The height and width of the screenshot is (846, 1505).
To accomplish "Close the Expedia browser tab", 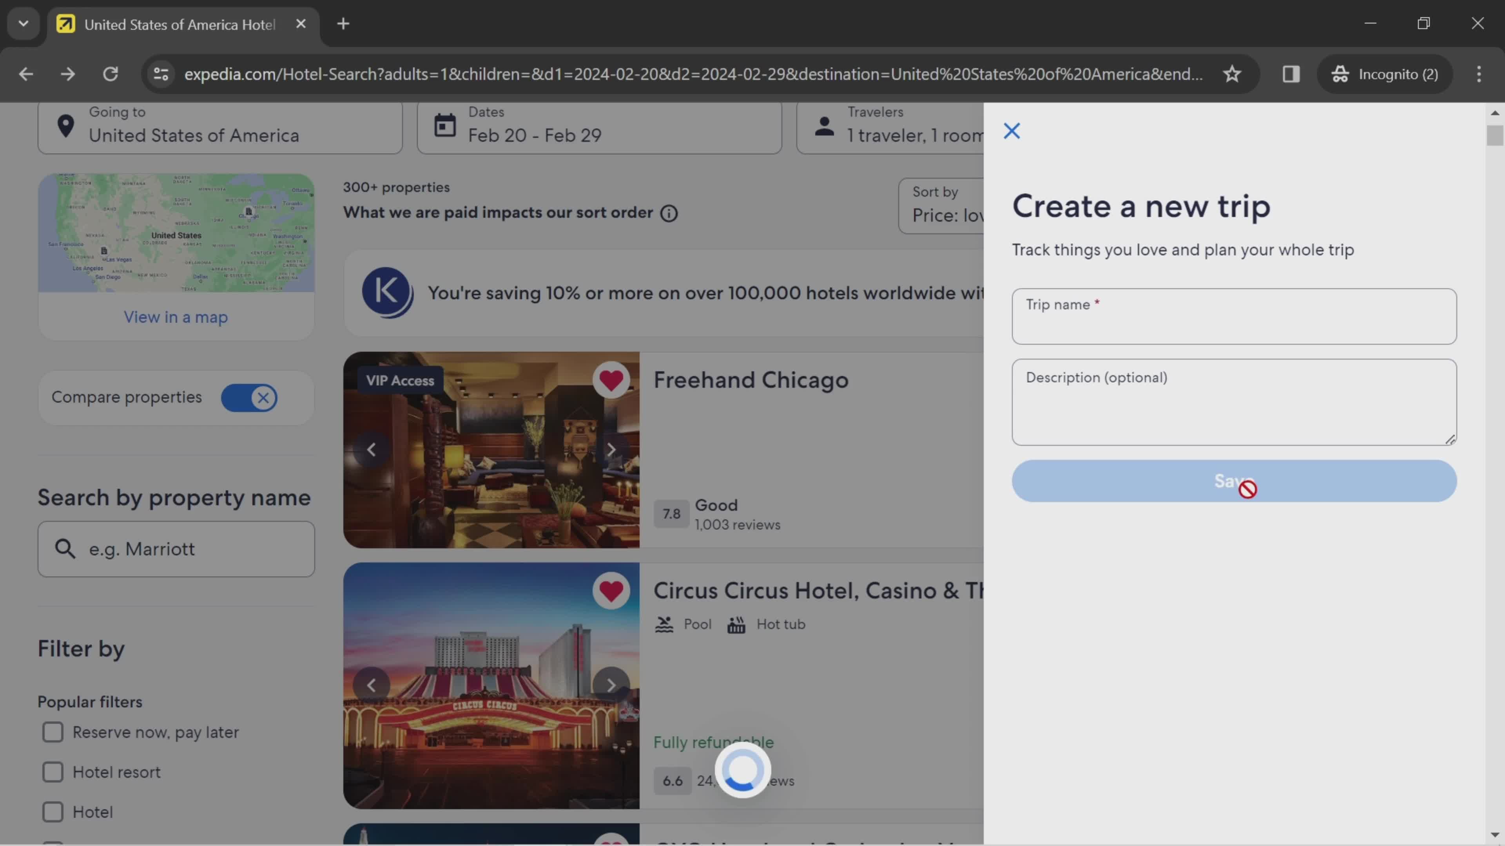I will point(301,24).
